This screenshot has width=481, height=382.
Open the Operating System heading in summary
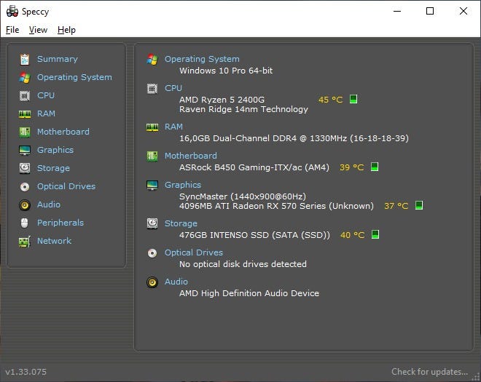coord(202,59)
